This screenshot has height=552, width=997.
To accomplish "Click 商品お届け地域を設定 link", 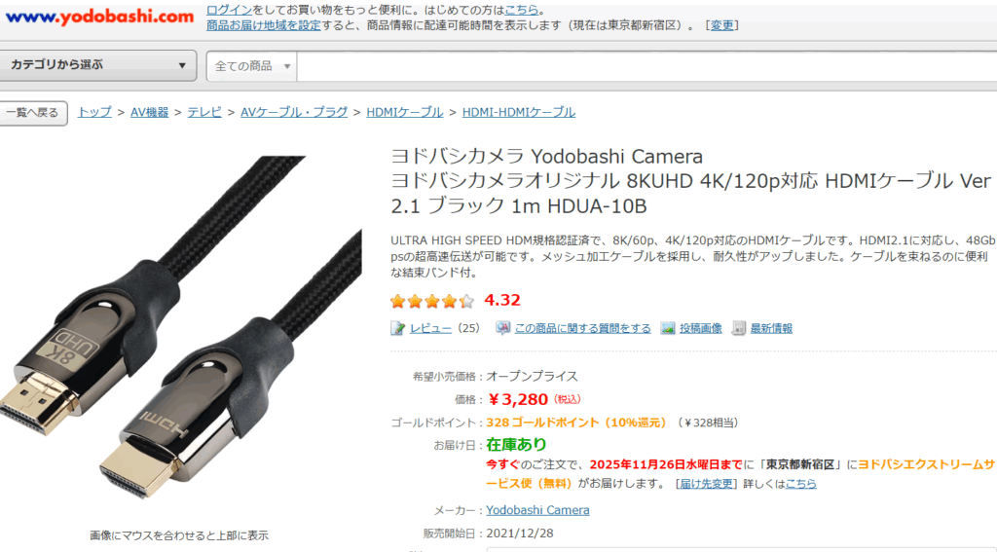I will (x=263, y=25).
